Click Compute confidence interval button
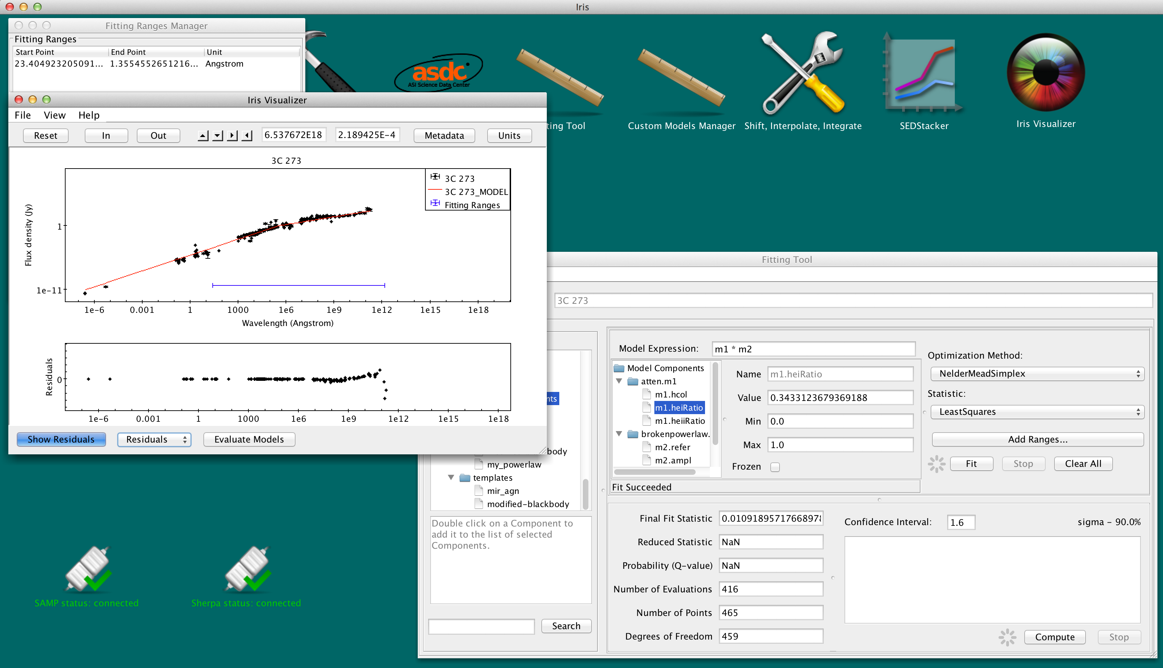Viewport: 1163px width, 668px height. coord(1055,637)
